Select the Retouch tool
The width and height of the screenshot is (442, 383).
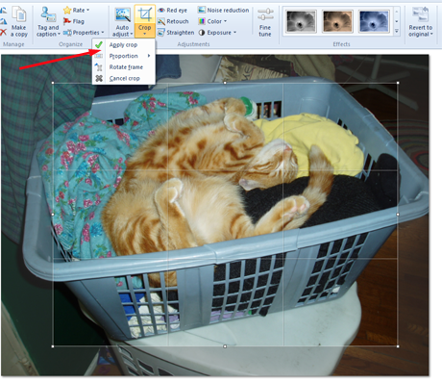[x=173, y=21]
